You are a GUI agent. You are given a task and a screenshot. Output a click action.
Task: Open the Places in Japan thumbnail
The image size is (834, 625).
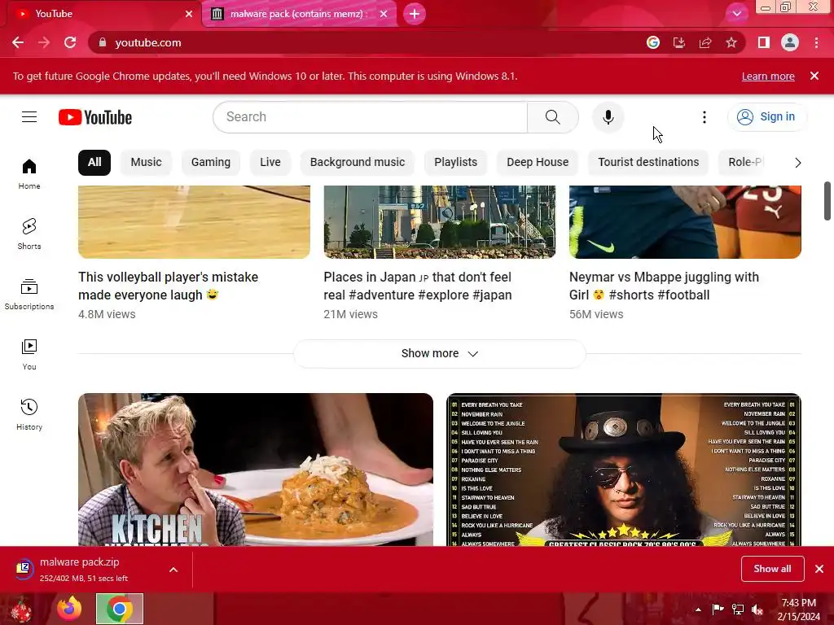pyautogui.click(x=439, y=221)
